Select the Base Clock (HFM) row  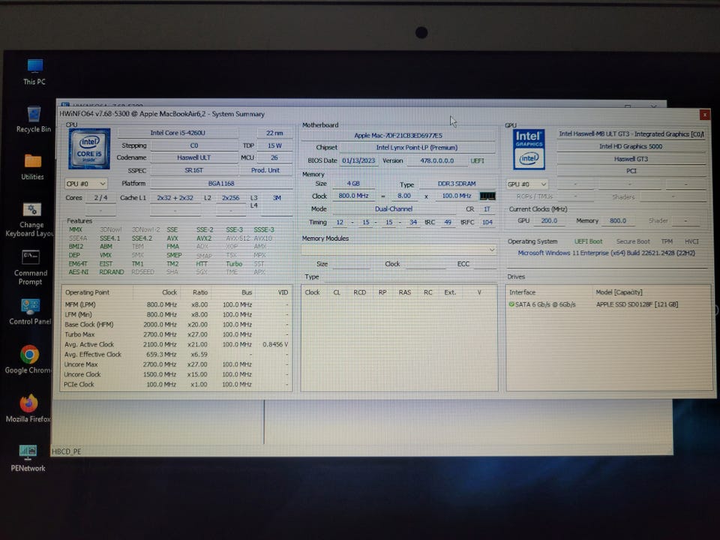pos(176,325)
